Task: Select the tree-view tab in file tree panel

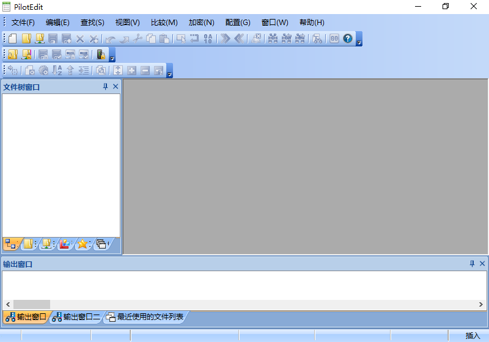Action: (x=11, y=244)
